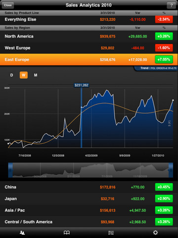Click the right range slider handle
The height and width of the screenshot is (238, 178).
[x=171, y=170]
